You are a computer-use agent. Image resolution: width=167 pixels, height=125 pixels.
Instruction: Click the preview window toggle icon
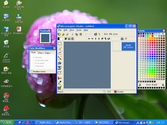pos(73,39)
